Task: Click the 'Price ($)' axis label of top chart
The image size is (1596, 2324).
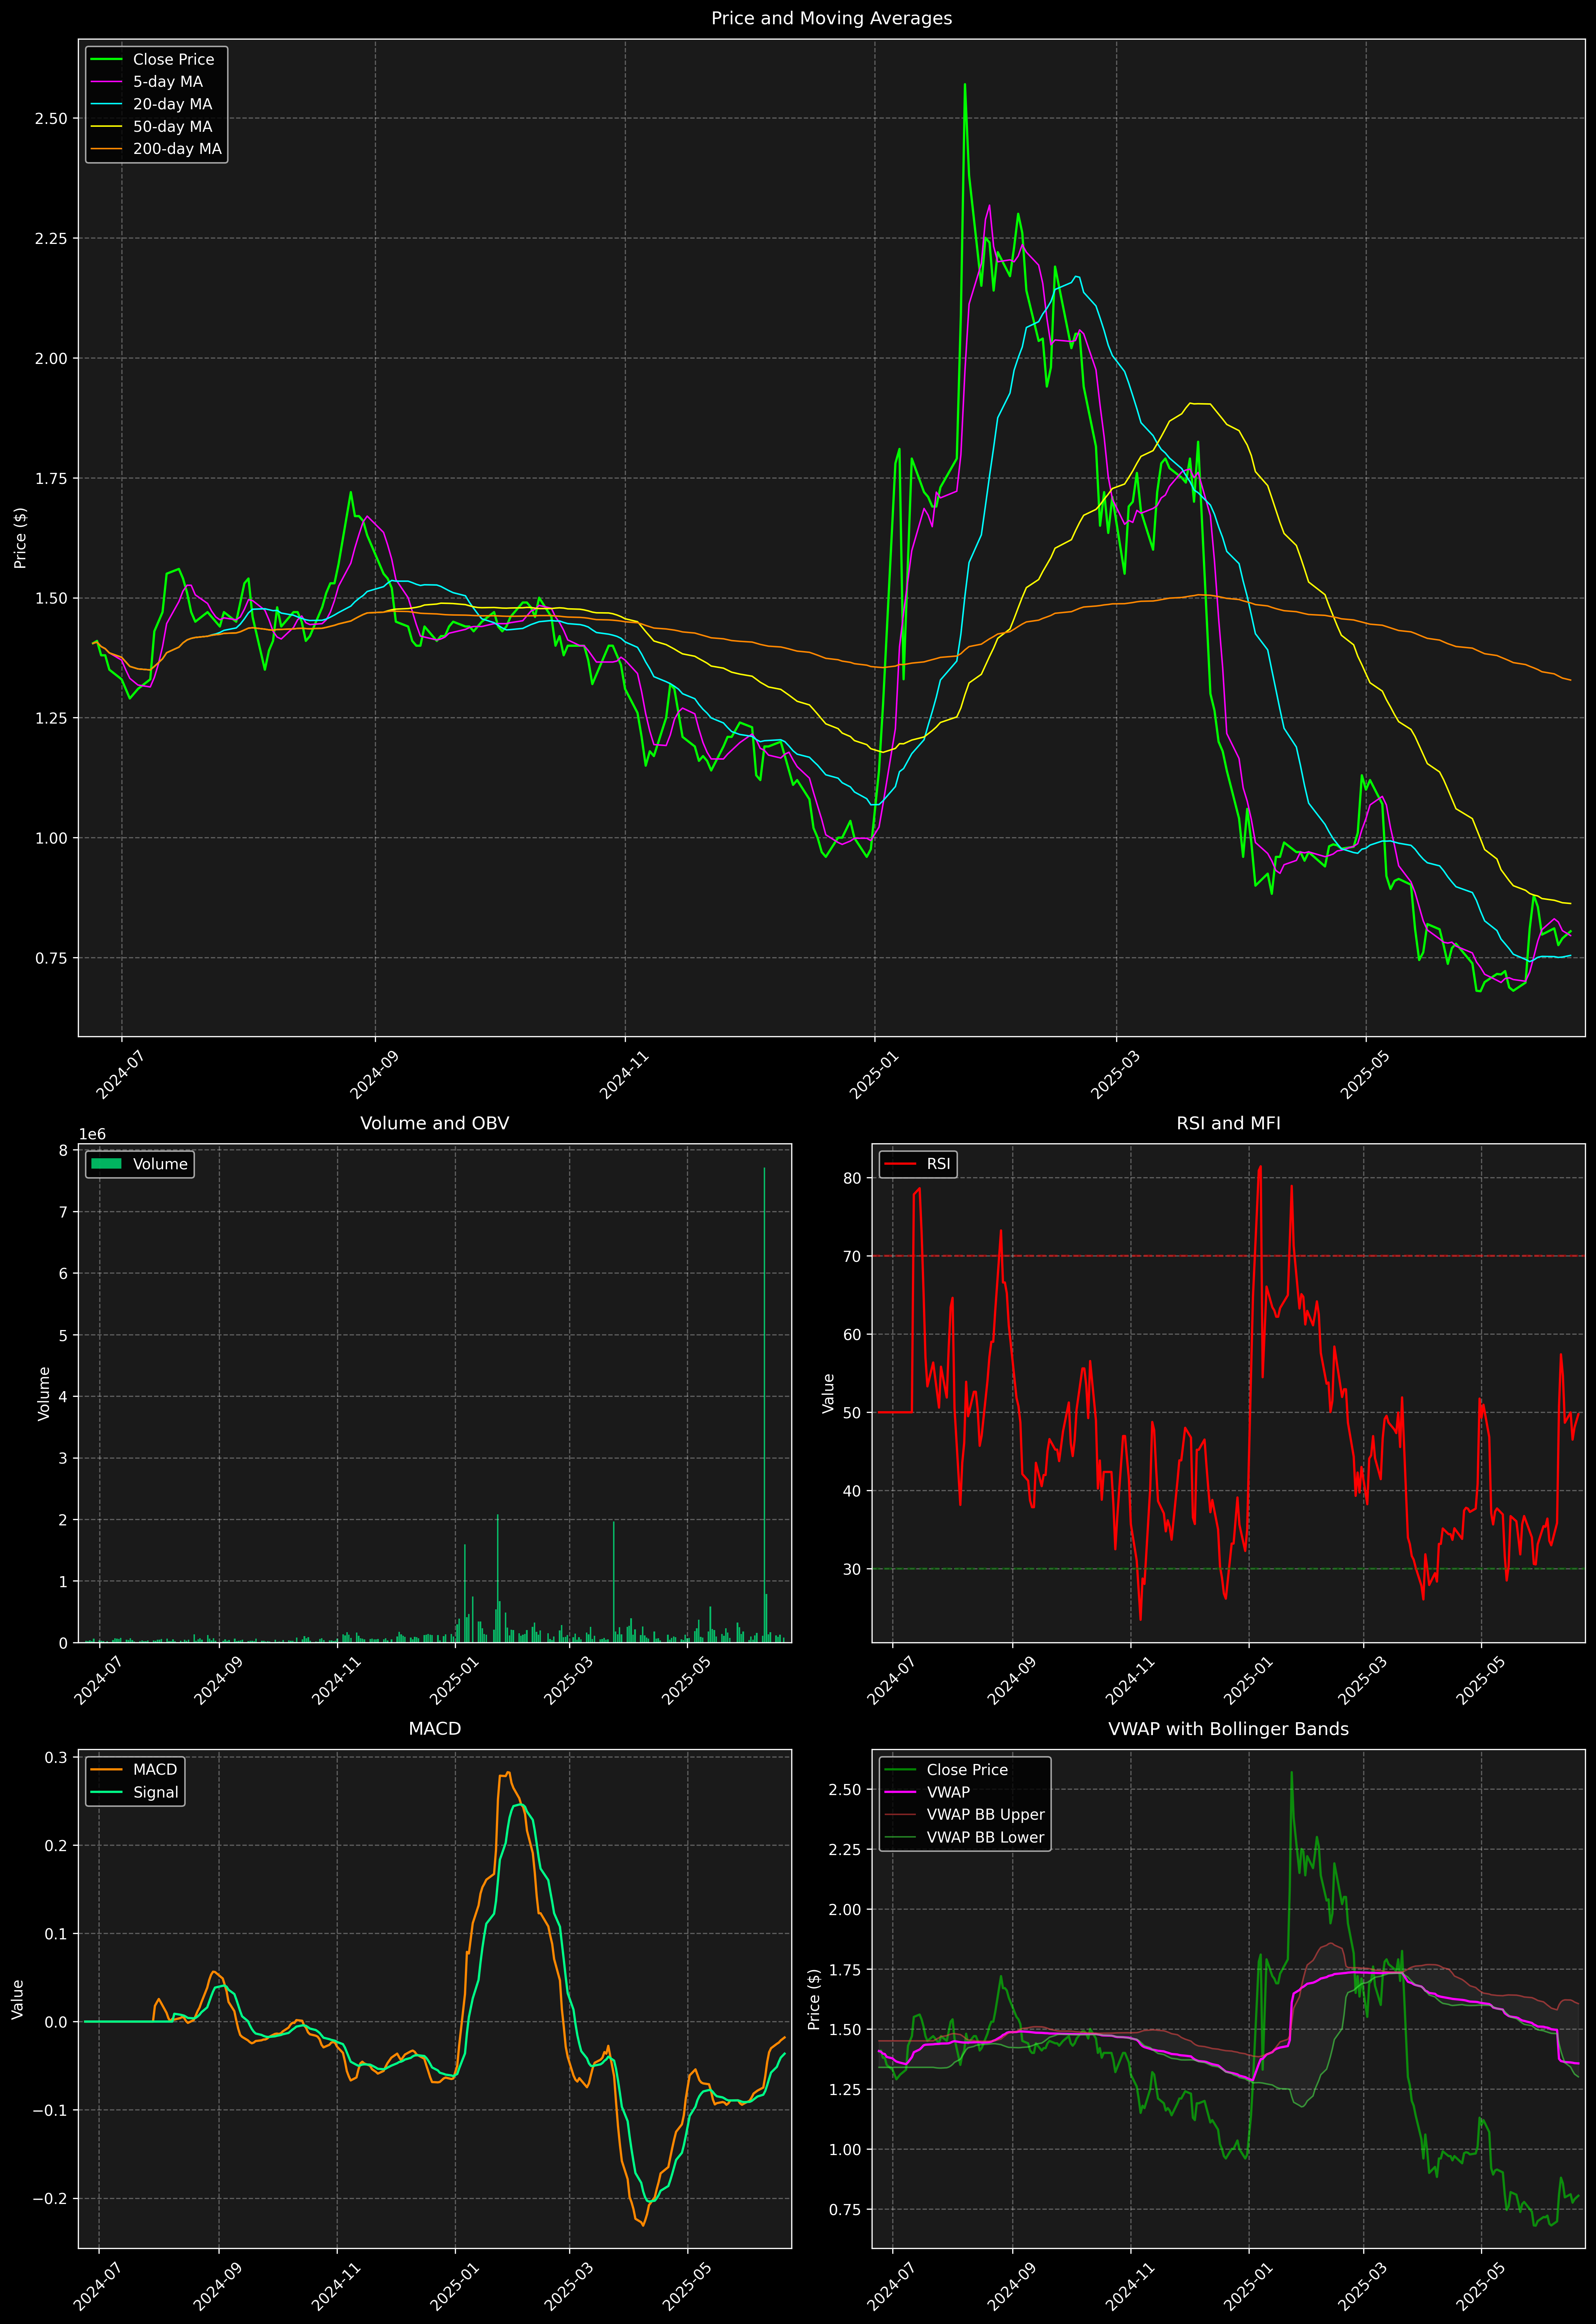Action: [20, 538]
